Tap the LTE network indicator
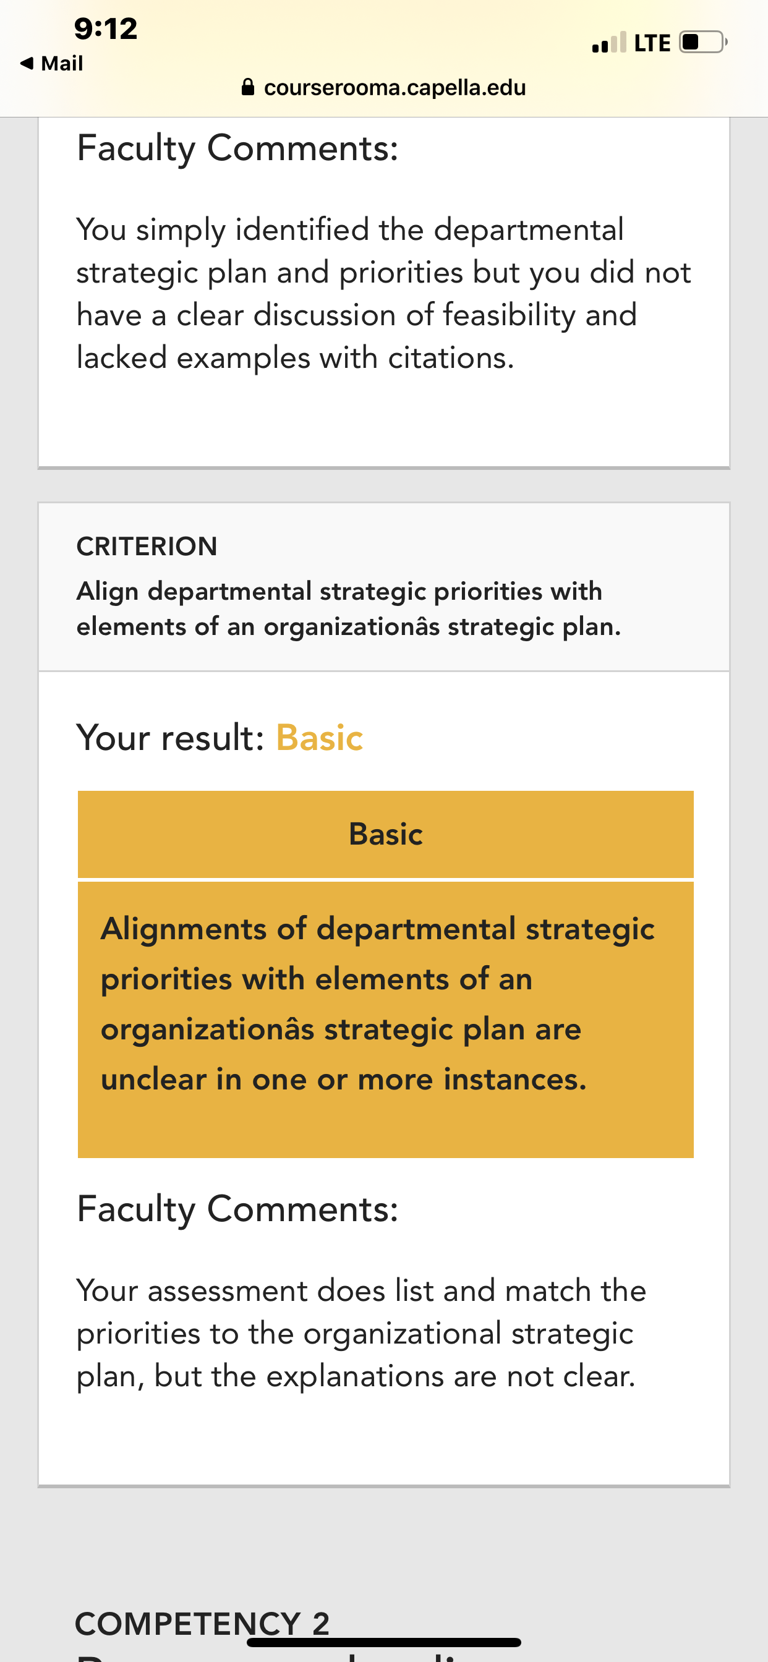 coord(652,43)
